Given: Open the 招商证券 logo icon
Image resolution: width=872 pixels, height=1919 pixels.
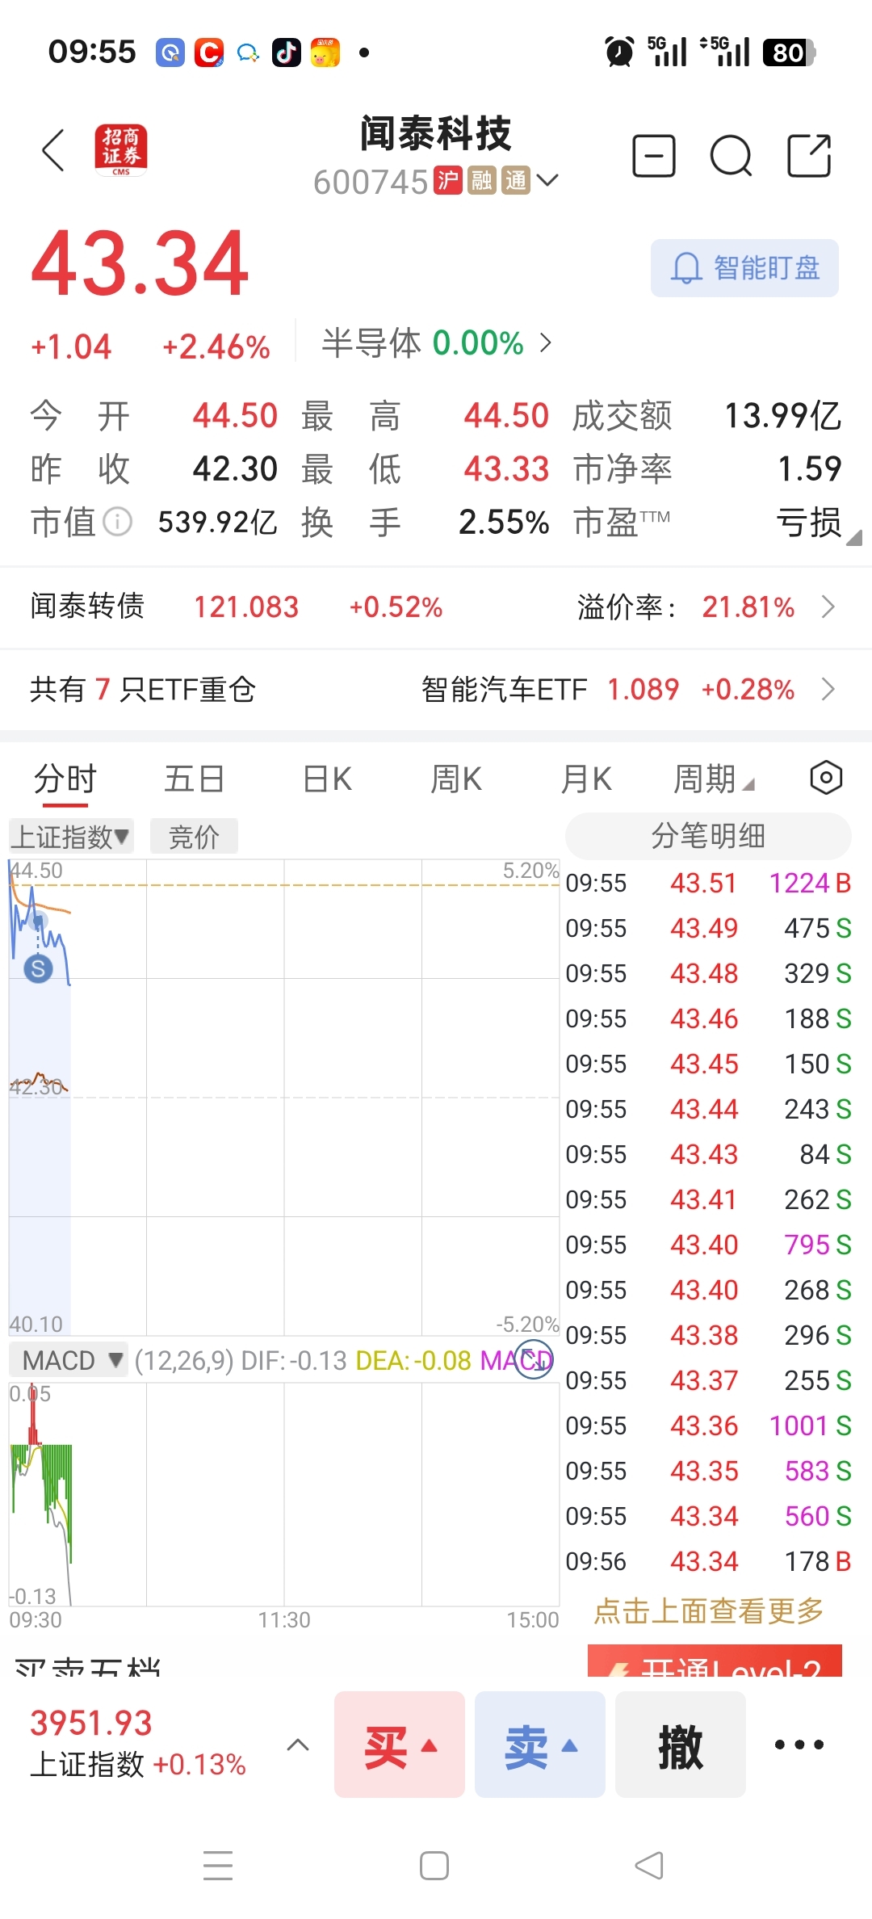Looking at the screenshot, I should click(121, 150).
